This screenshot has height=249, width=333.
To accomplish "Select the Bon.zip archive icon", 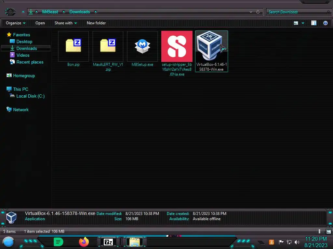I will (73, 45).
